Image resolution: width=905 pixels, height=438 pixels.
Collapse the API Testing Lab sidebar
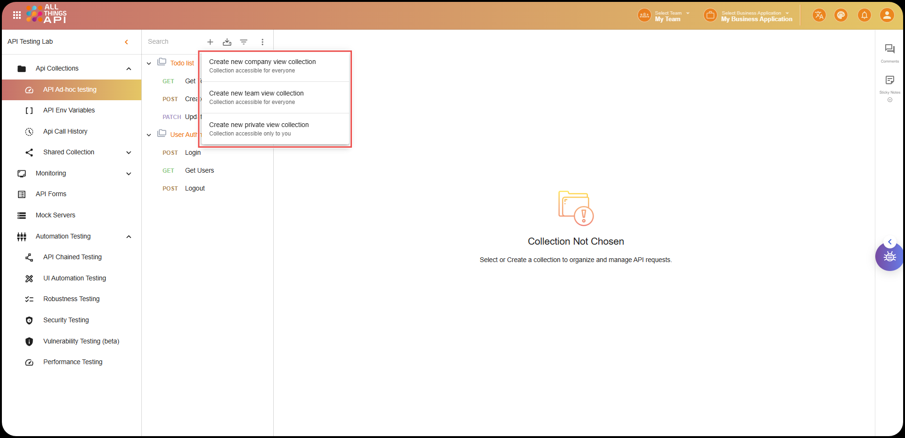[126, 42]
